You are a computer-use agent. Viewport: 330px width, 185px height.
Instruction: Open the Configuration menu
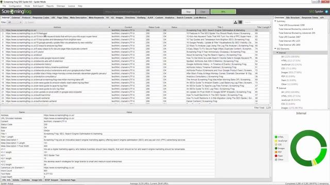15,6
